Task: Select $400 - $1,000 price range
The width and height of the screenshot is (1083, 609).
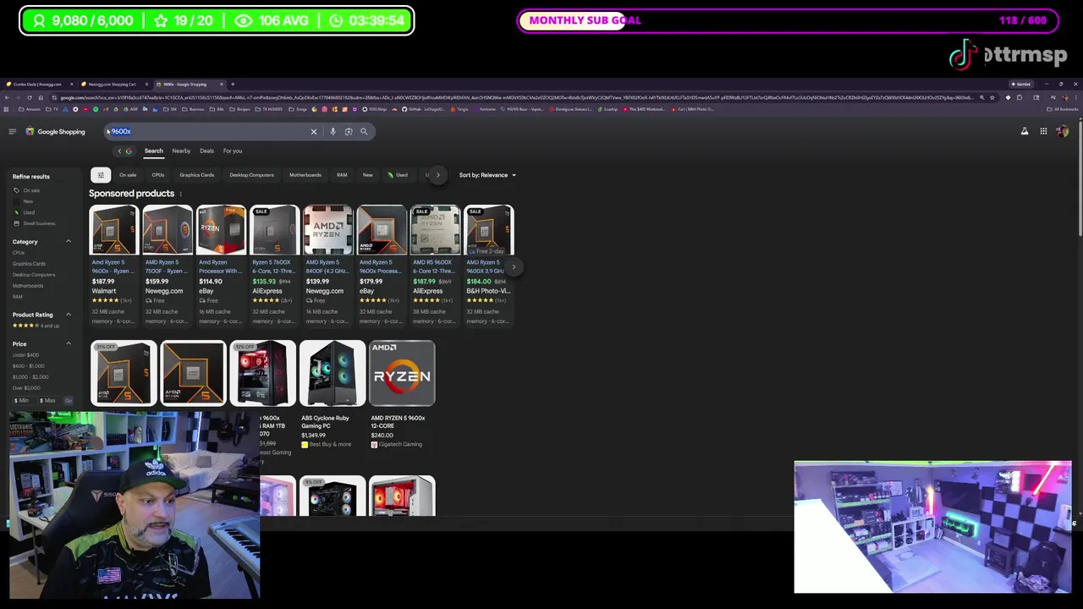Action: (x=30, y=366)
